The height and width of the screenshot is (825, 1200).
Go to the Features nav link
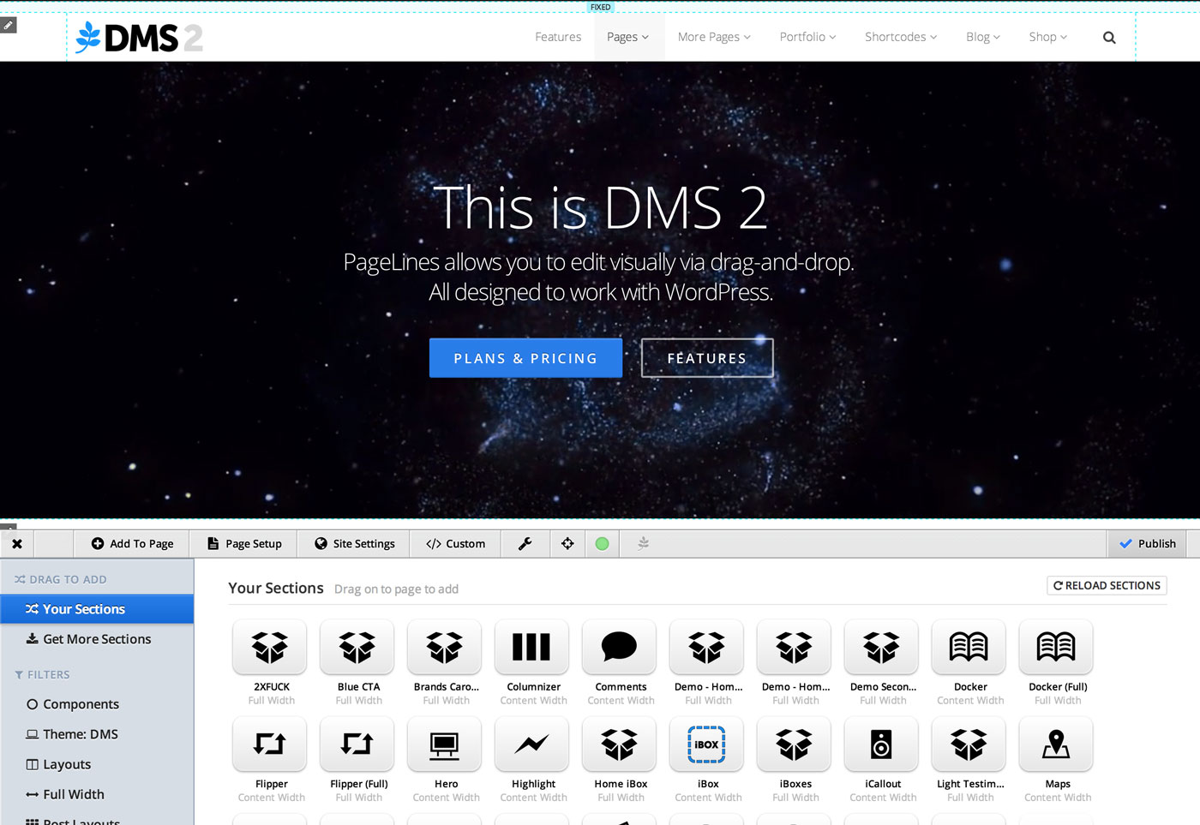(x=558, y=37)
